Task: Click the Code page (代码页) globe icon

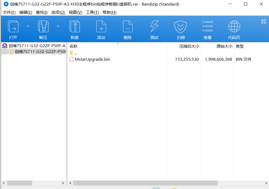Action: click(x=234, y=27)
